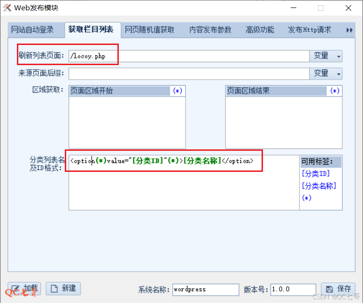This screenshot has width=363, height=303.
Task: Click the (*) marker in 页面区域结束 header
Action: (x=334, y=91)
